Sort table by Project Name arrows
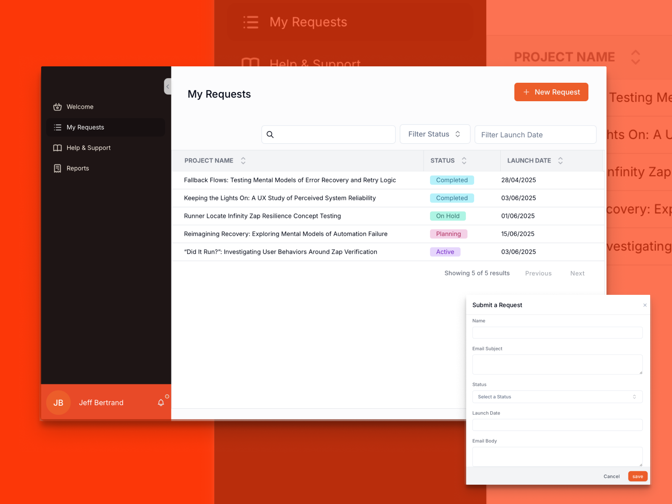This screenshot has width=672, height=504. 243,160
